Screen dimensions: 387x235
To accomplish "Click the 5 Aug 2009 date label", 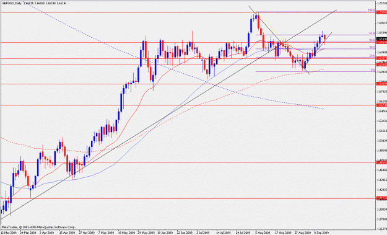I will point(263,233).
